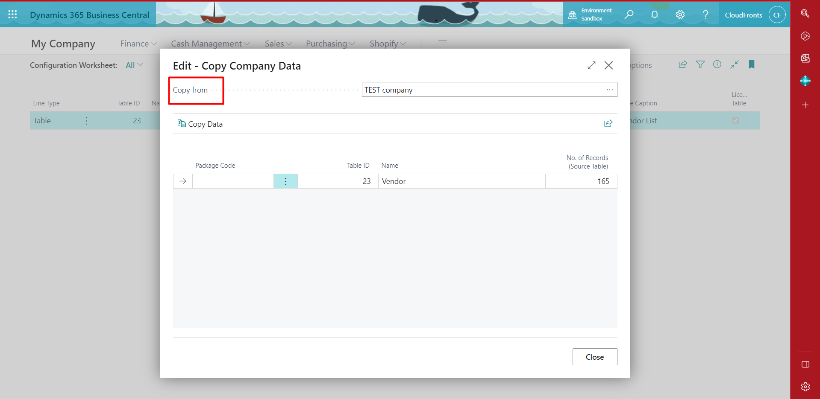
Task: Toggle the Licensed Table checkbox
Action: point(735,120)
